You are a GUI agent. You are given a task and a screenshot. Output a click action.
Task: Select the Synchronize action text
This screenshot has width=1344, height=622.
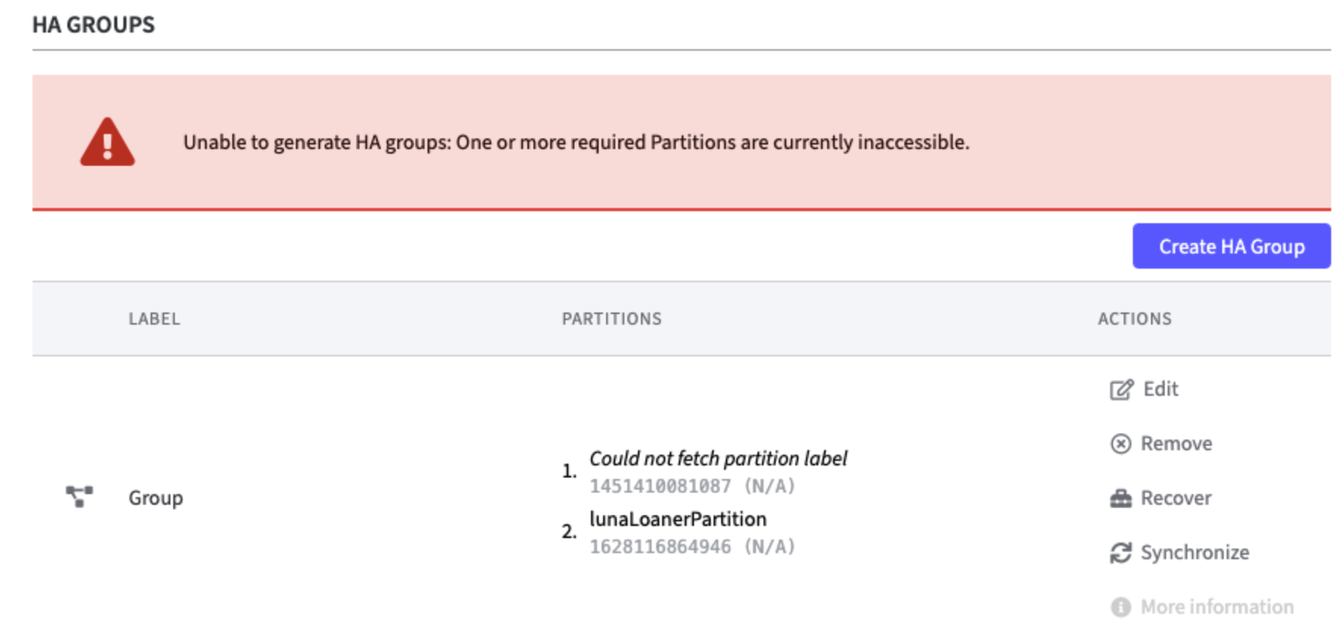pyautogui.click(x=1195, y=552)
